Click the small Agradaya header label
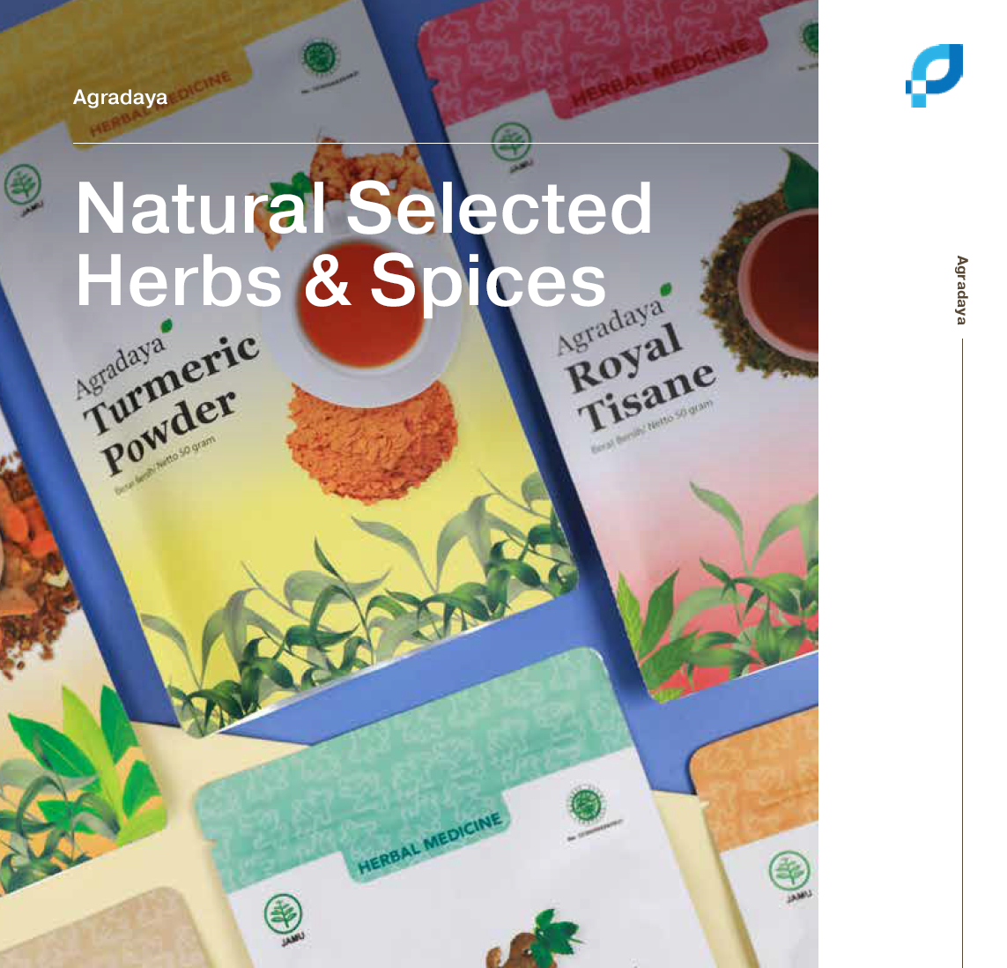 pyautogui.click(x=120, y=97)
